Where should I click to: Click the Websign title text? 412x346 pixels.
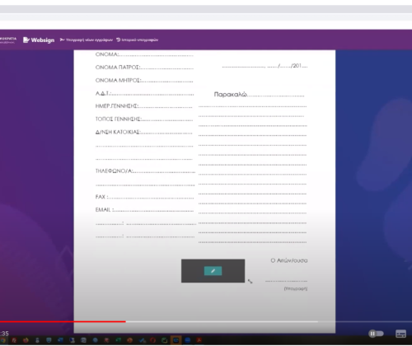(x=43, y=40)
